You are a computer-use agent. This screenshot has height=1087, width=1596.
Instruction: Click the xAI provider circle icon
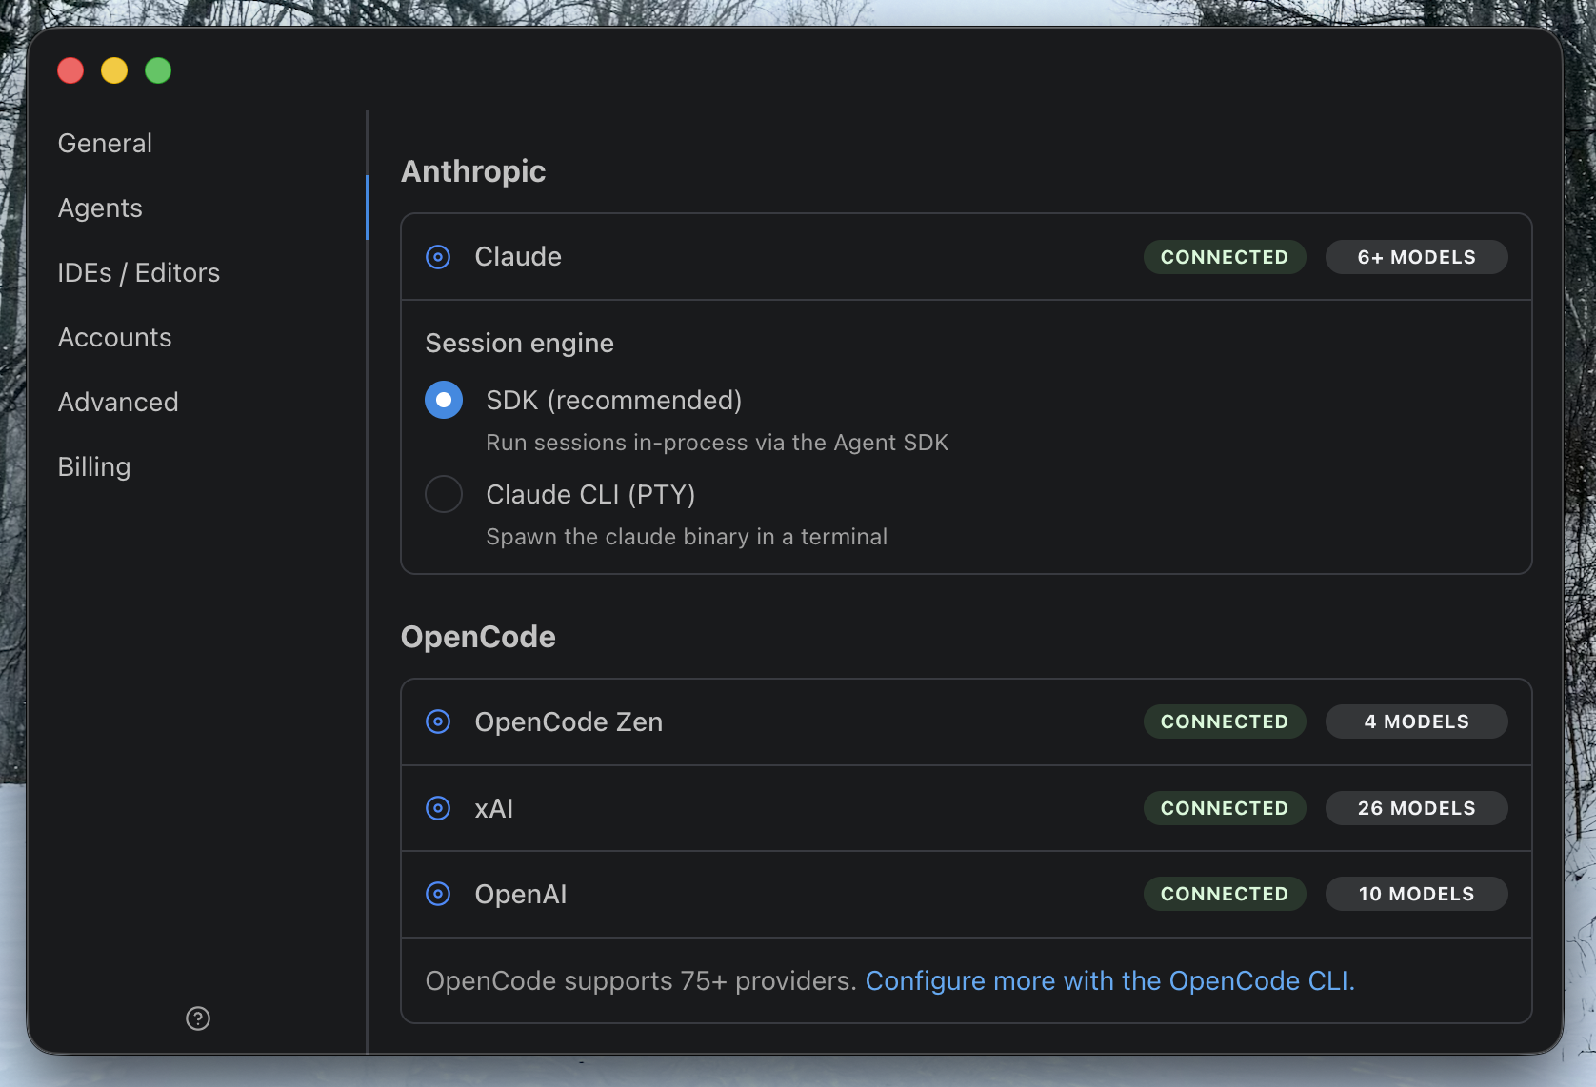pos(438,808)
